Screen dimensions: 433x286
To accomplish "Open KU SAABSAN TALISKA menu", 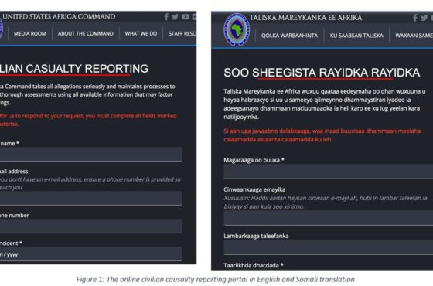I will point(356,36).
